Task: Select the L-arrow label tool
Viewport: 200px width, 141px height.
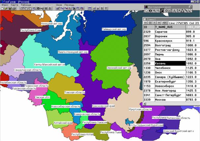Action: tap(178, 11)
